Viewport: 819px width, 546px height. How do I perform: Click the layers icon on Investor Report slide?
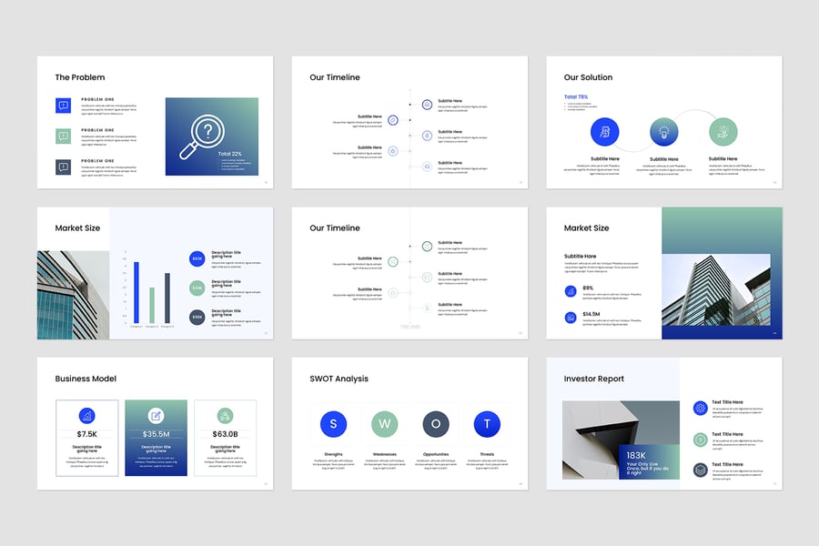tap(700, 470)
